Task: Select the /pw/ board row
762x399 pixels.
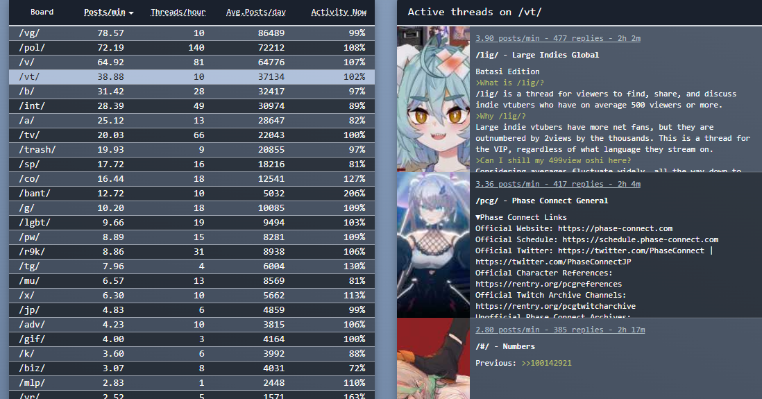Action: point(192,237)
